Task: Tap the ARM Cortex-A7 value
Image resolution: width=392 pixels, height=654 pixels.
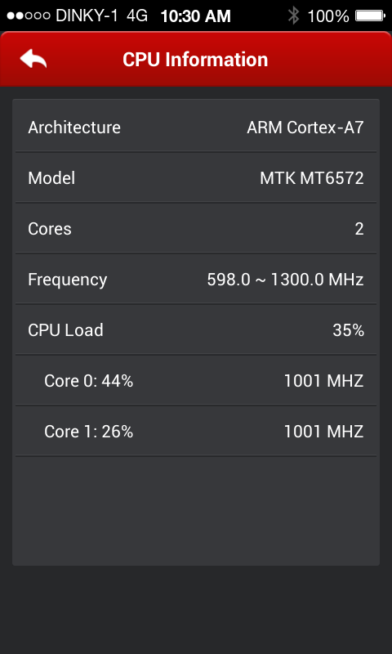Action: click(x=305, y=128)
